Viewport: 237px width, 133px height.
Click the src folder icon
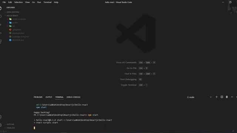(x=10, y=26)
